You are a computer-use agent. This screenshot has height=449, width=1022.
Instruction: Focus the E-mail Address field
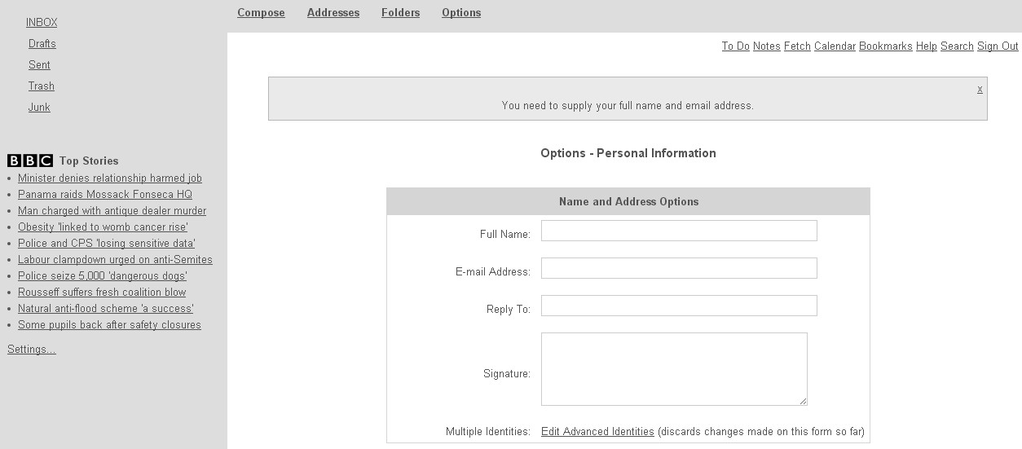(x=679, y=268)
